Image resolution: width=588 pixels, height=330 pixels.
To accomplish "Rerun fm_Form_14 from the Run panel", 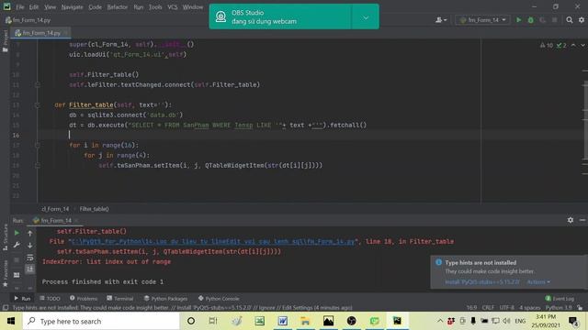I will pyautogui.click(x=17, y=233).
